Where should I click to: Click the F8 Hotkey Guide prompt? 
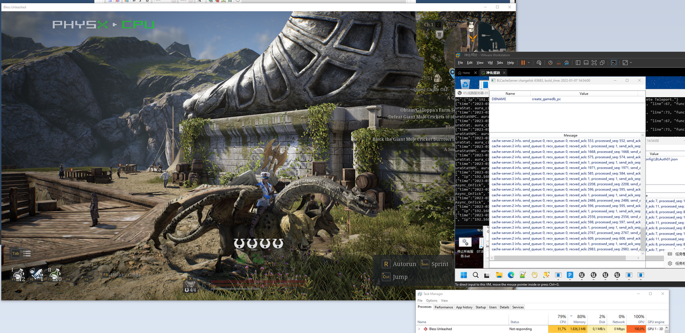[x=121, y=275]
